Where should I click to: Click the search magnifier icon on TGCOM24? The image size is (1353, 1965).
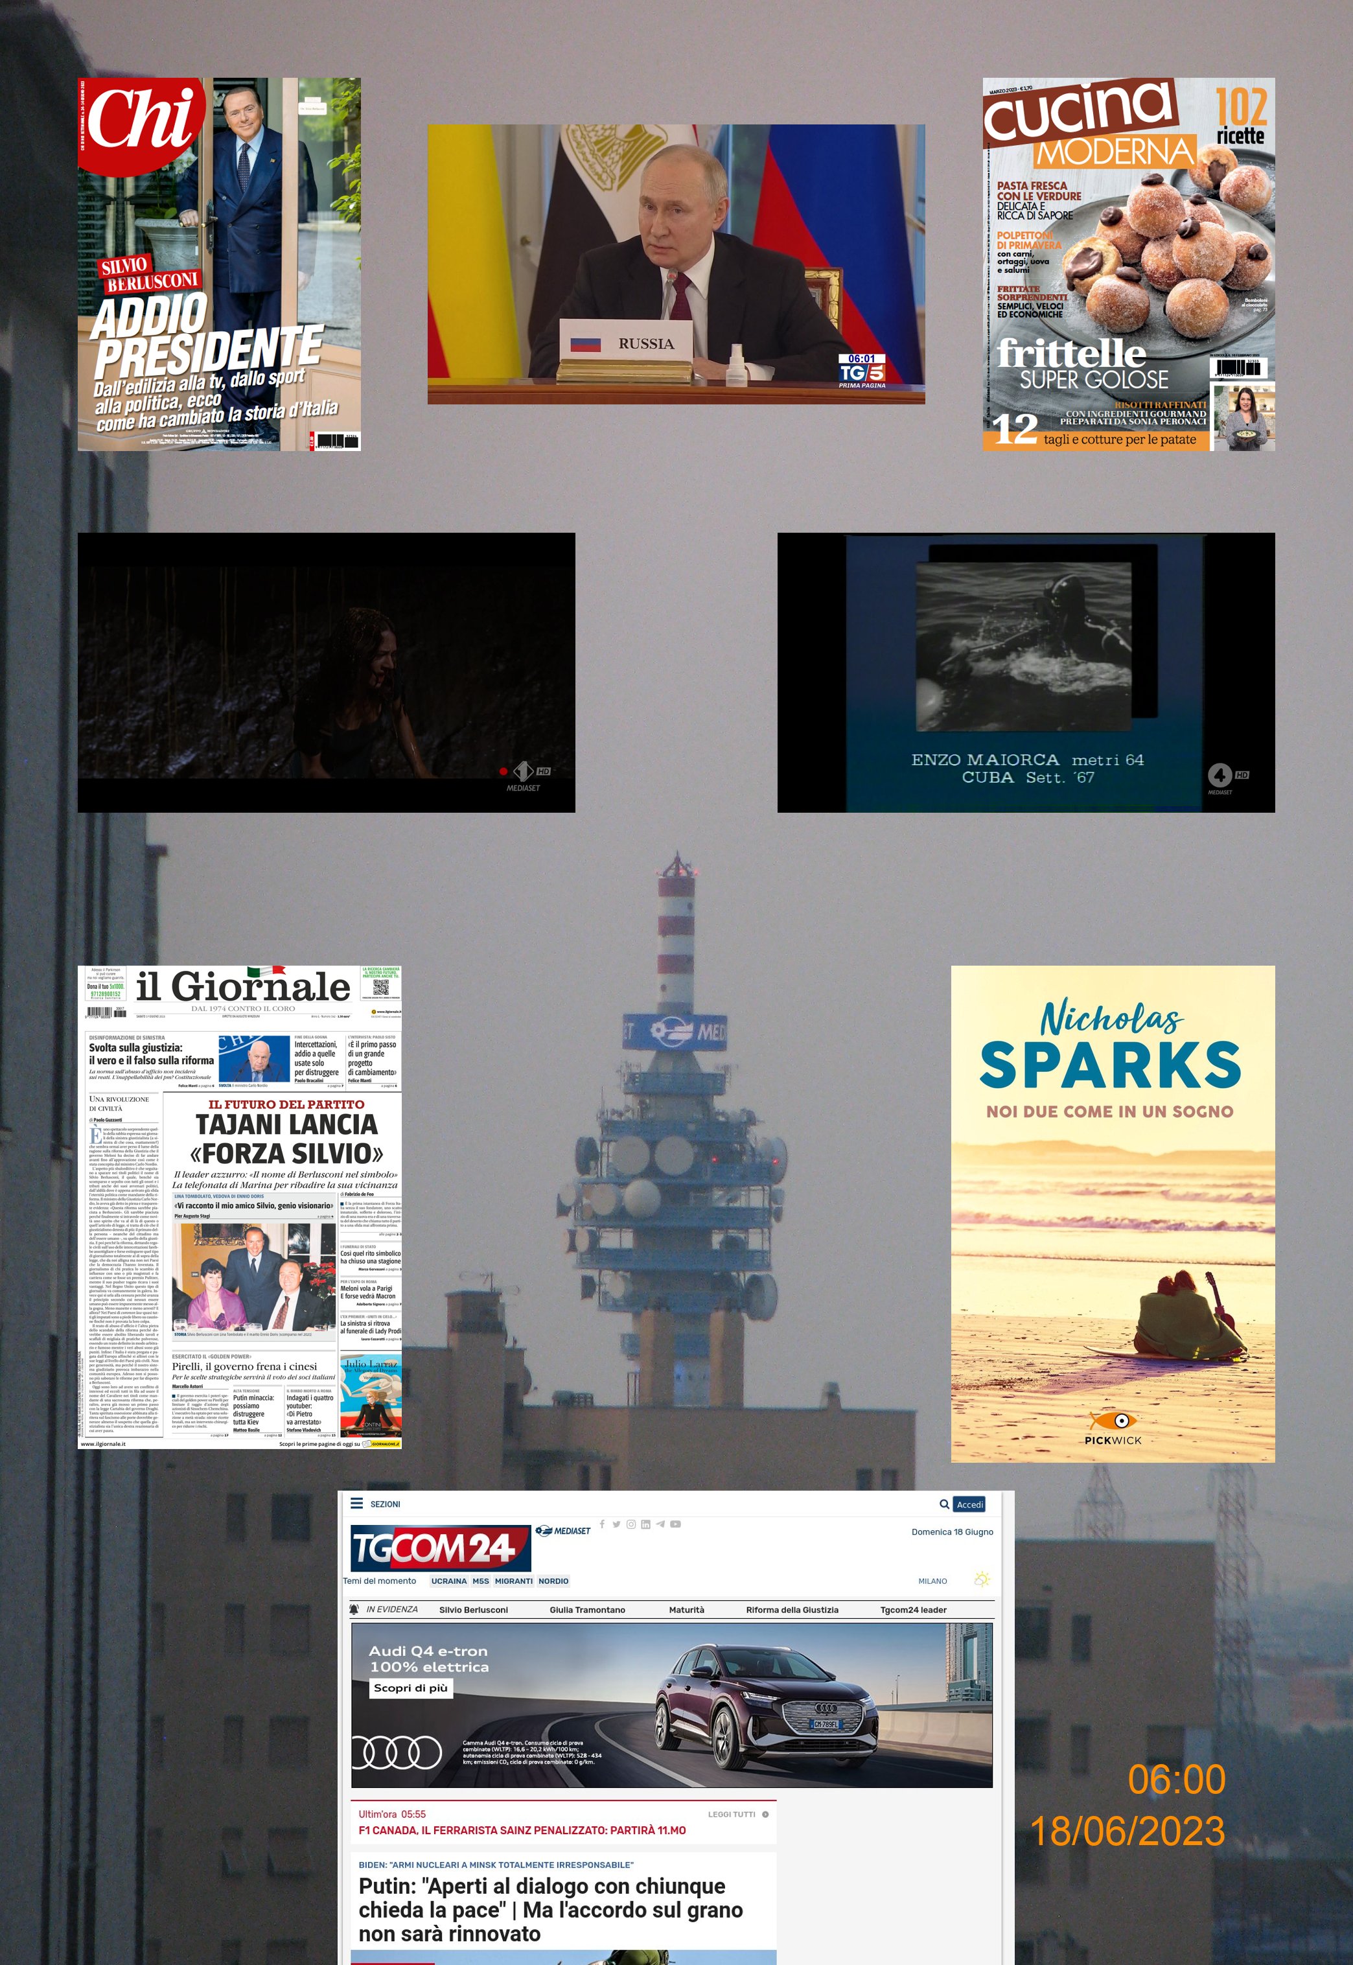click(x=943, y=1504)
